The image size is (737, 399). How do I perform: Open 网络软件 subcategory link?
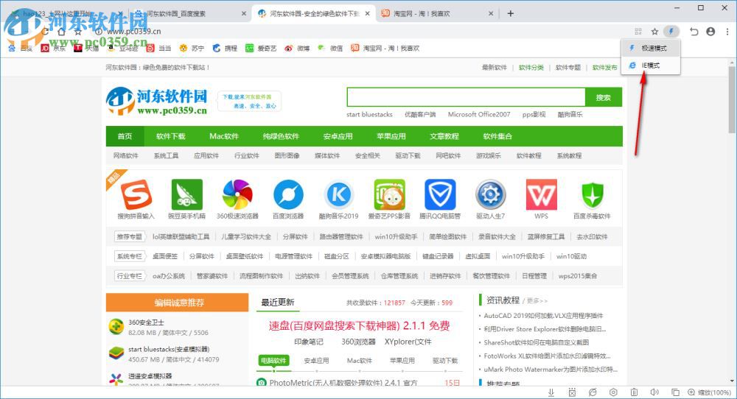[125, 156]
